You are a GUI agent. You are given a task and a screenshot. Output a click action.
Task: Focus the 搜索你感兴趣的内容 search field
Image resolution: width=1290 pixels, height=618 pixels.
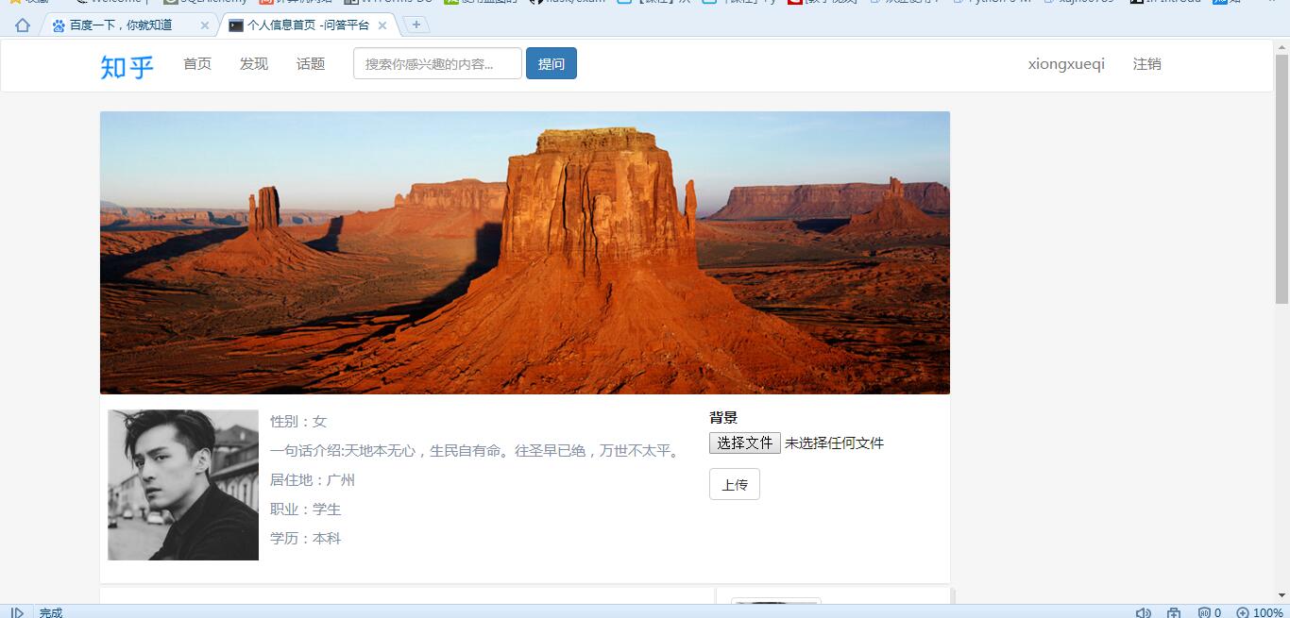click(x=437, y=64)
